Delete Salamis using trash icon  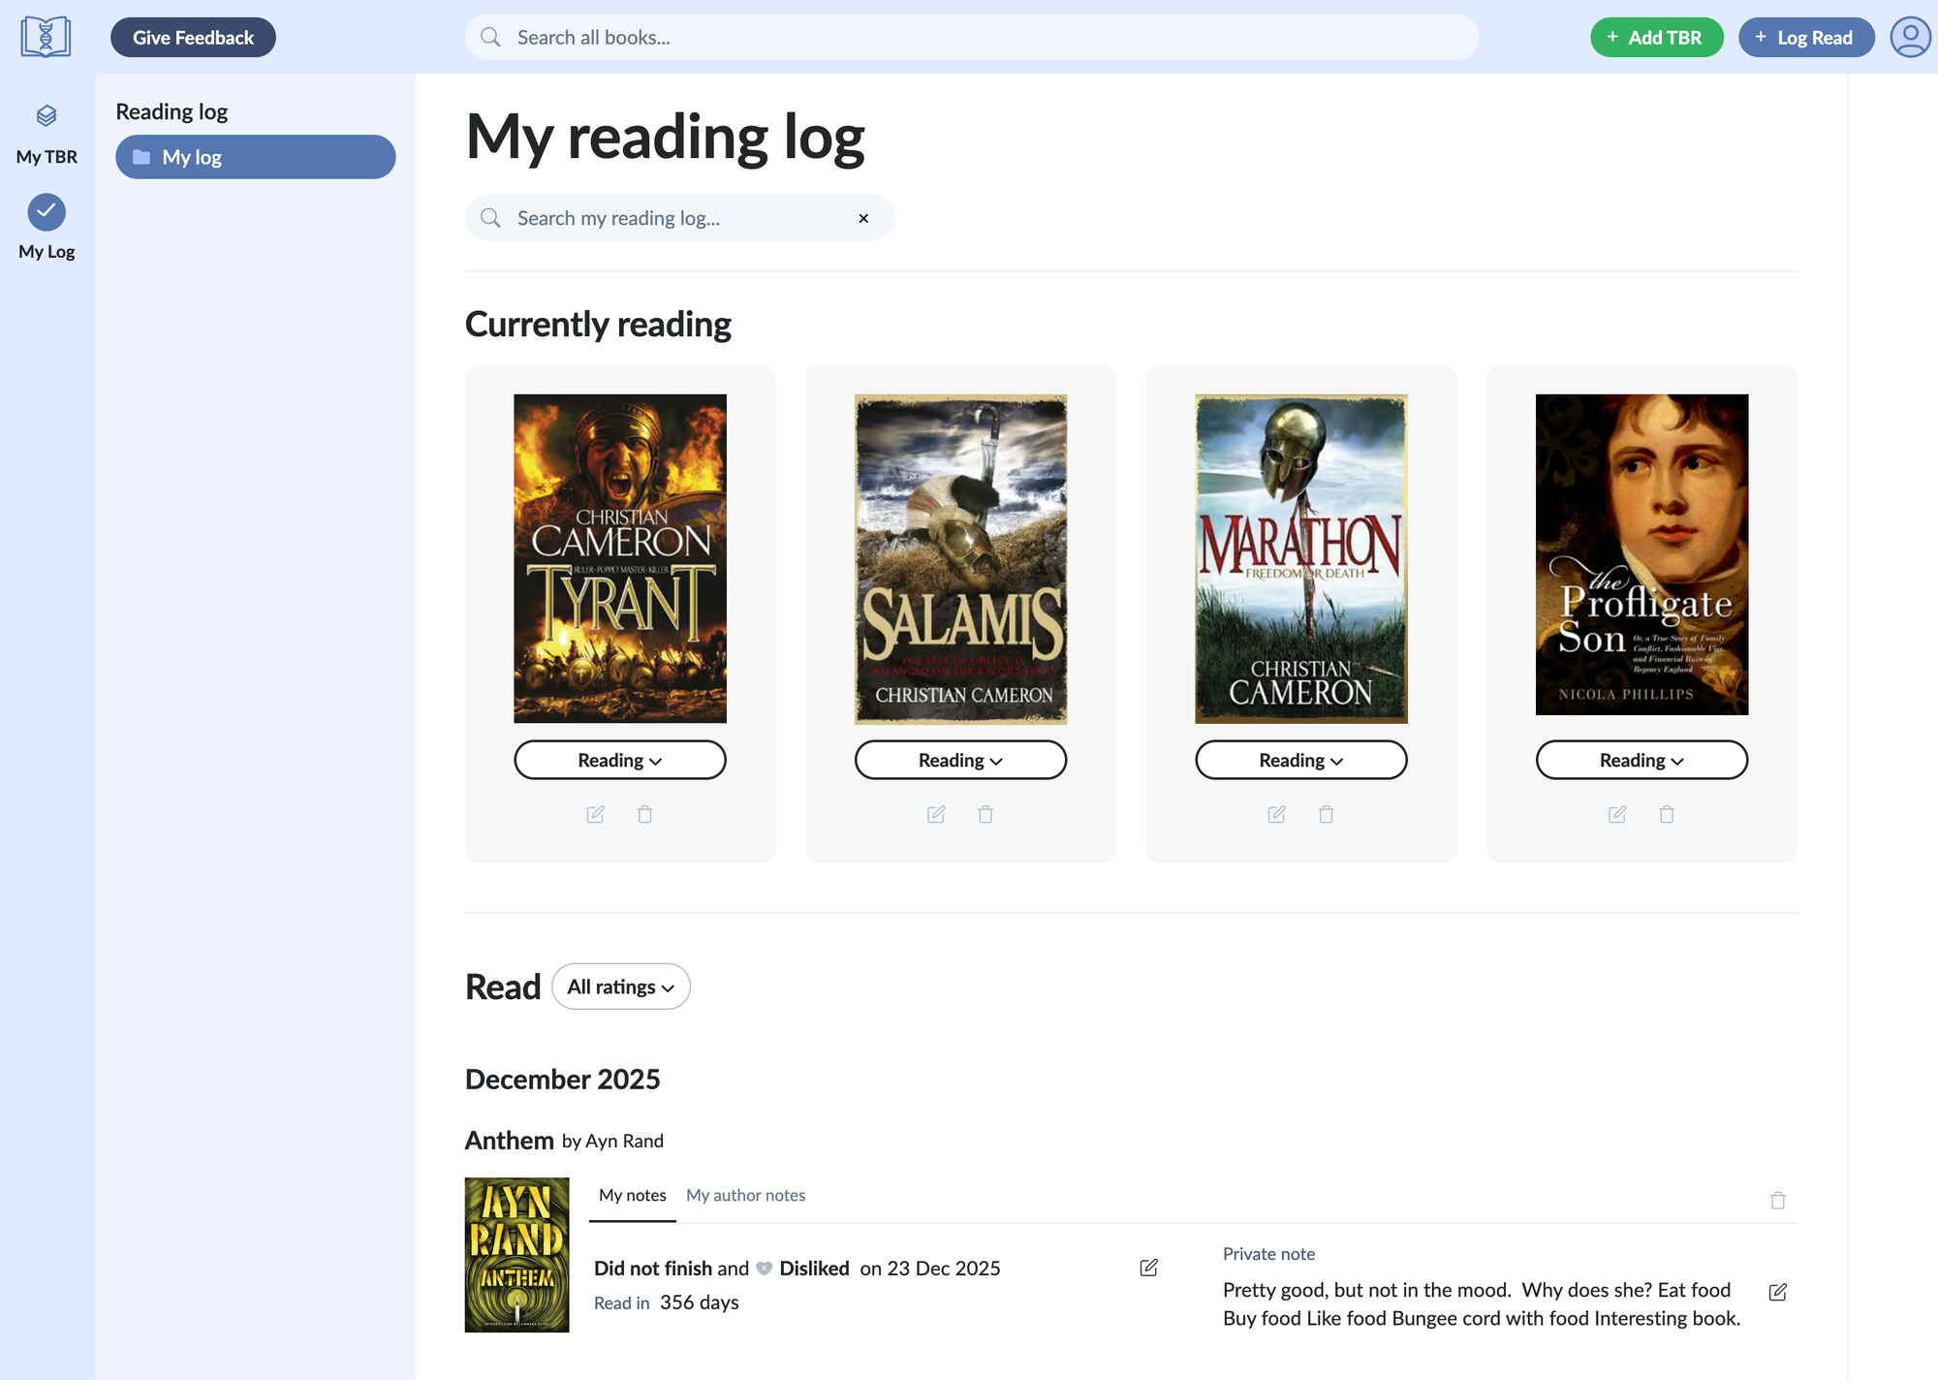pos(985,814)
